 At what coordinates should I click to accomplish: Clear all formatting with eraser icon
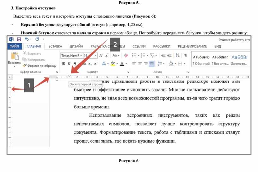point(126,55)
